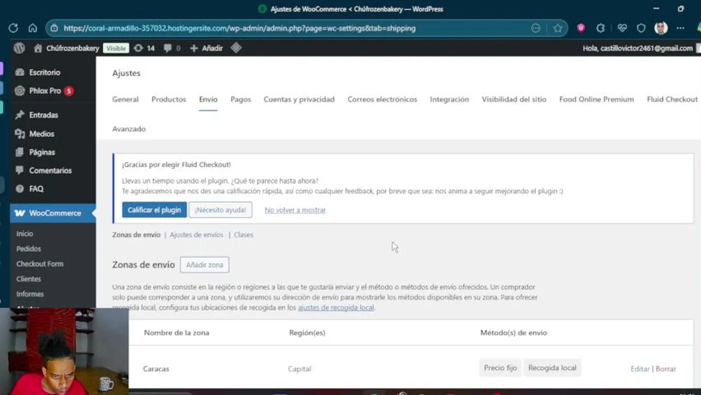The width and height of the screenshot is (701, 395).
Task: Open the purple shield extension icon
Action: [x=581, y=28]
